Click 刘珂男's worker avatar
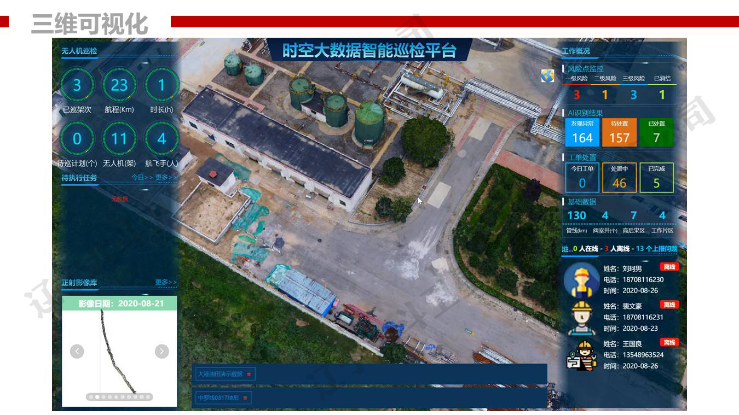Screen dimensions: 739x415 click(581, 279)
